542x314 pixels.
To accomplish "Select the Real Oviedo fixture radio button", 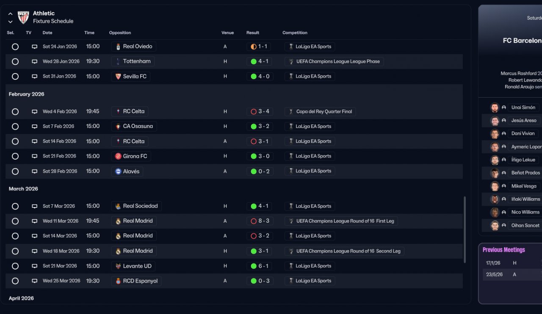I will coord(15,47).
